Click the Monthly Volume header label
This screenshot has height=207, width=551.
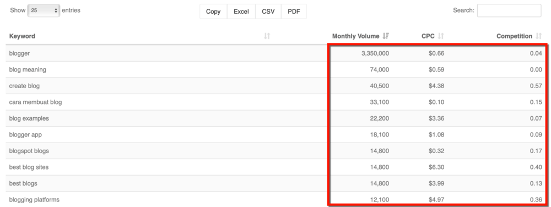(x=355, y=36)
